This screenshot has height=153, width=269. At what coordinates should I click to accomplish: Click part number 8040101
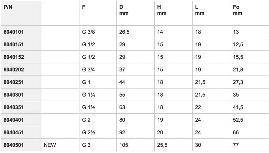tap(13, 32)
